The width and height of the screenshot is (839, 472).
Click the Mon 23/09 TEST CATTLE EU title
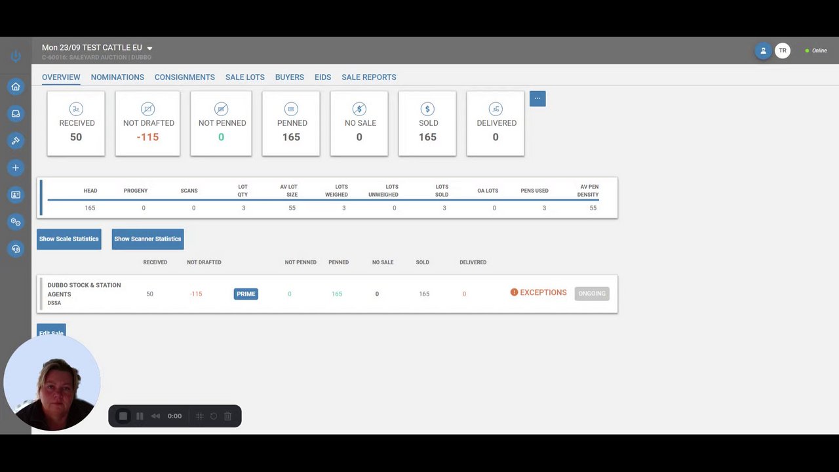pyautogui.click(x=92, y=48)
